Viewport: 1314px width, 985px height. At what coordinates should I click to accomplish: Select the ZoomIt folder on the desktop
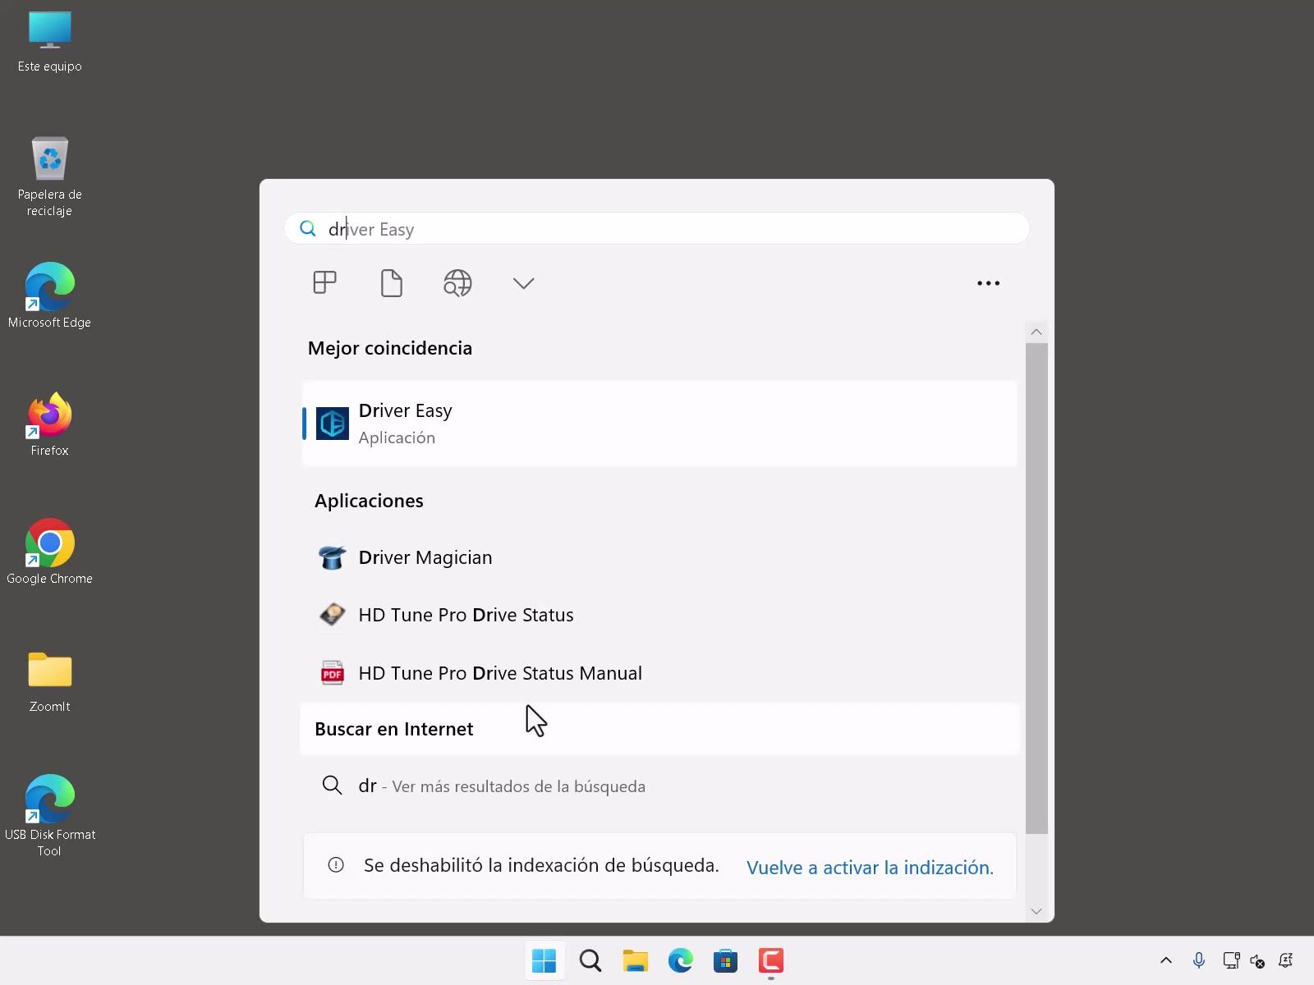click(x=50, y=681)
